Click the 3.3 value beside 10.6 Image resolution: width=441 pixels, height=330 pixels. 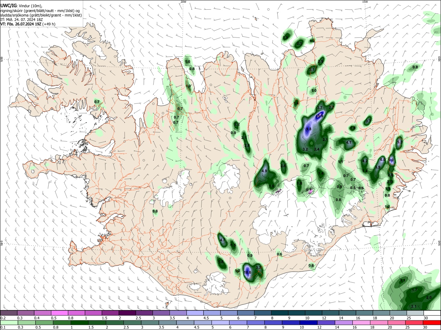(x=259, y=267)
